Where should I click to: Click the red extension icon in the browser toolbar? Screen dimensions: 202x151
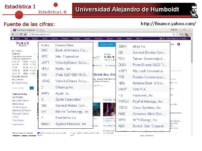pos(186,34)
